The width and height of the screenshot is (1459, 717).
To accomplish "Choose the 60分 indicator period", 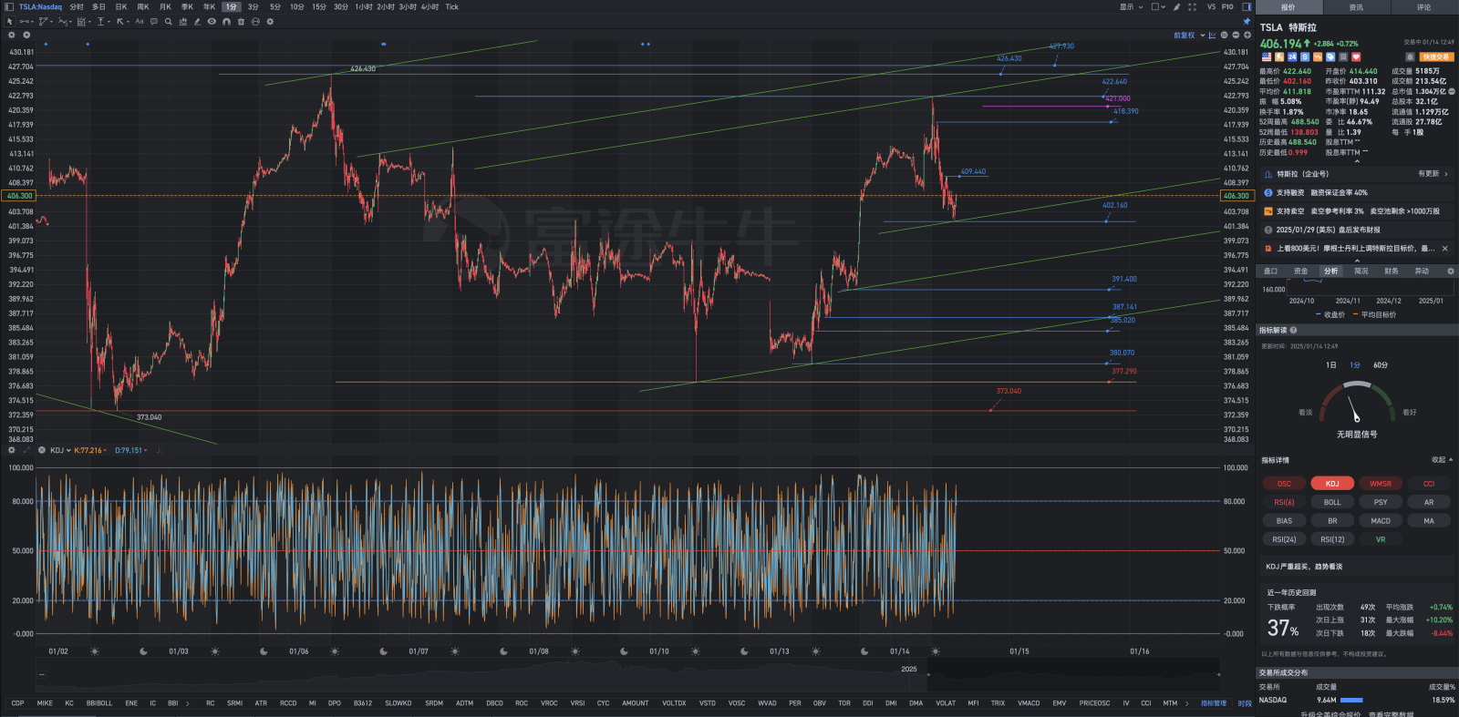I will tap(1381, 365).
